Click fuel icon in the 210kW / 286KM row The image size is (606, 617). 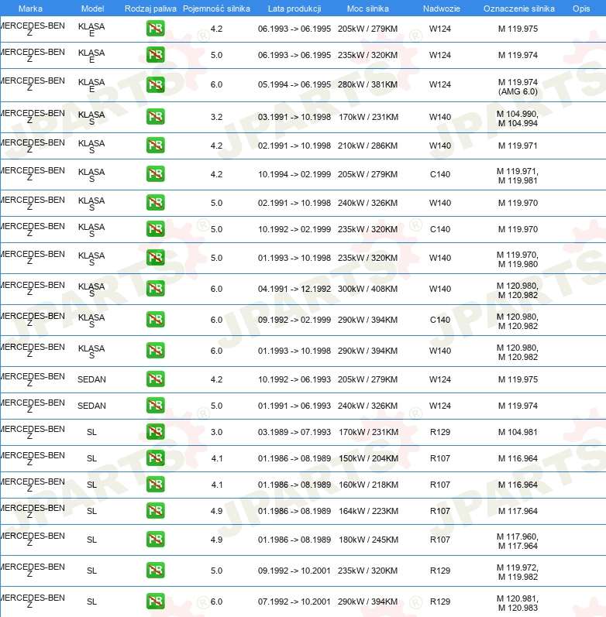[155, 146]
